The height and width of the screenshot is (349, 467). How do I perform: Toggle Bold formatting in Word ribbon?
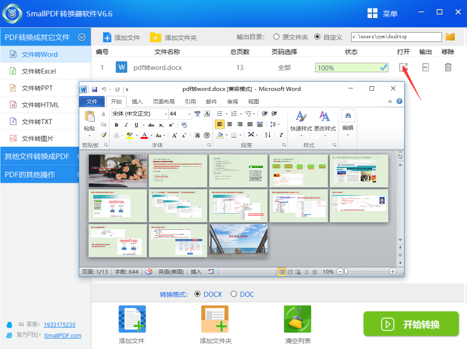(117, 125)
